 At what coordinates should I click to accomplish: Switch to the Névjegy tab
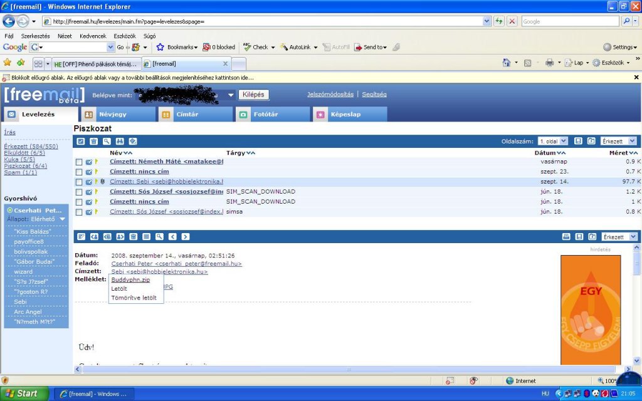click(118, 114)
